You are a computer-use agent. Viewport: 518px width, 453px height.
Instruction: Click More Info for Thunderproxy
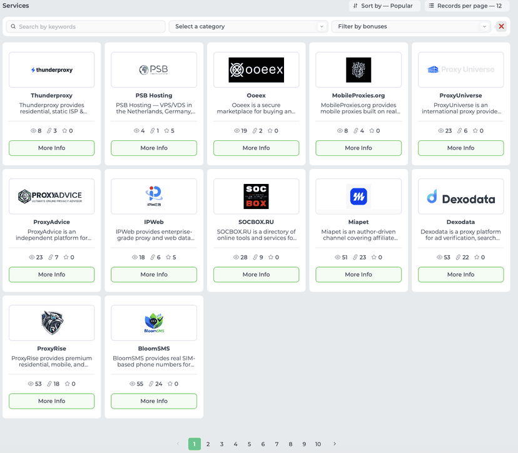tap(51, 148)
